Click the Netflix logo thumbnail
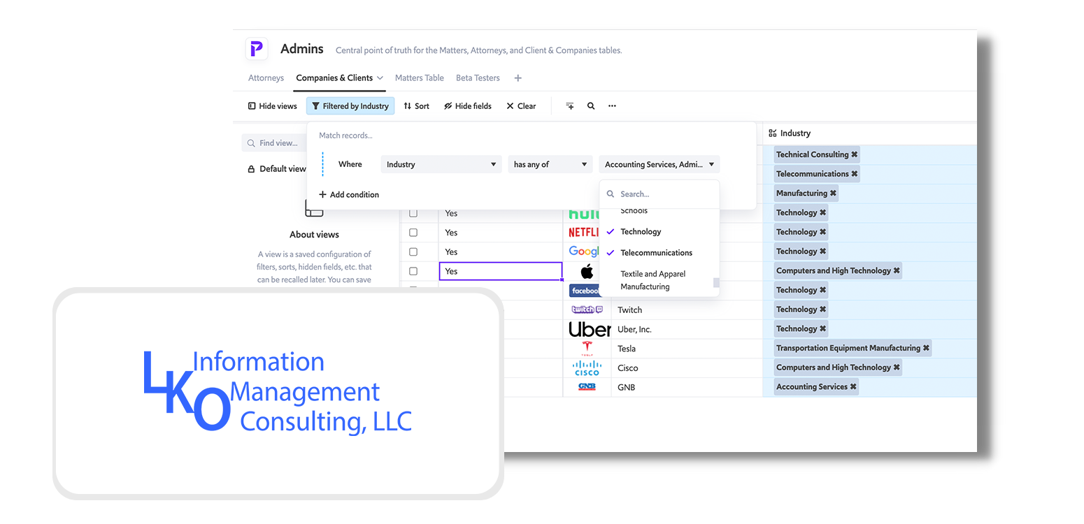 (584, 233)
